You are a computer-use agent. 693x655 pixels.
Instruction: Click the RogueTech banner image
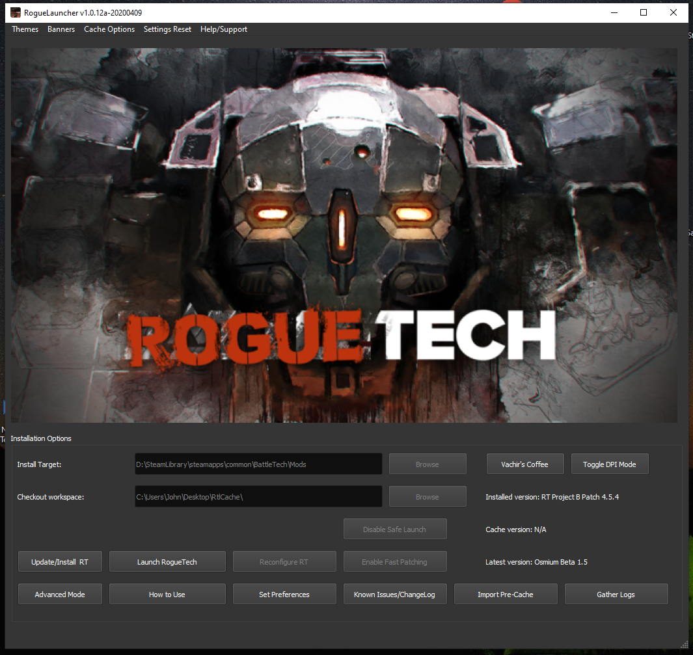tap(344, 235)
